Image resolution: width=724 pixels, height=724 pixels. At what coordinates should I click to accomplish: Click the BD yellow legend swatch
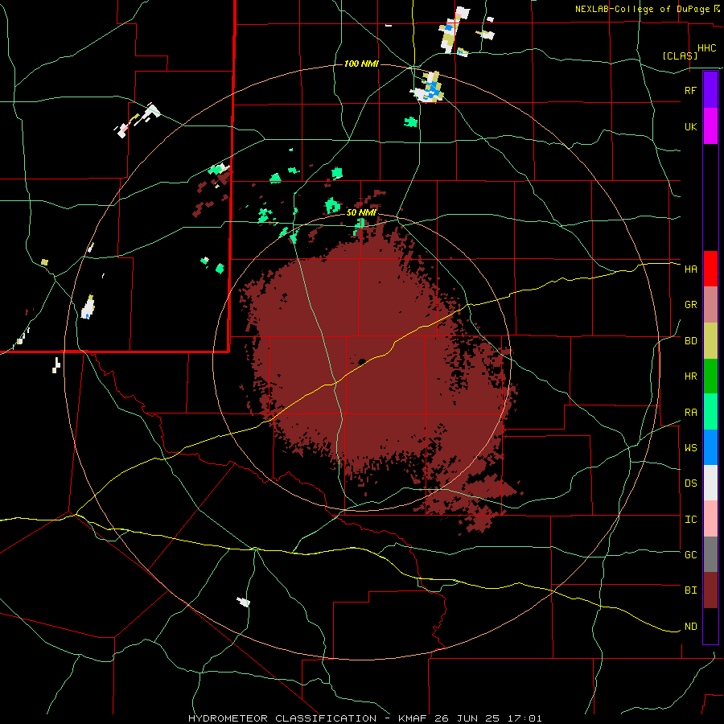(x=710, y=341)
